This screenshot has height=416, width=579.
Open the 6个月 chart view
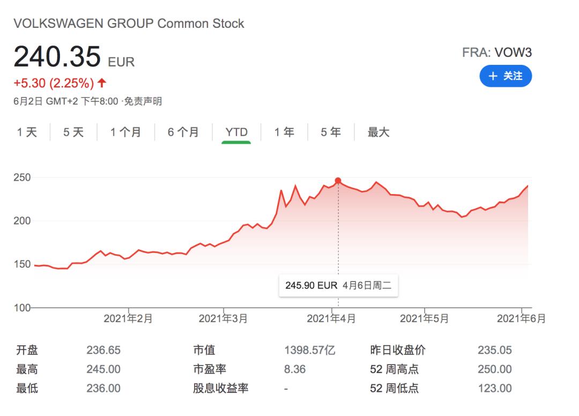click(x=183, y=132)
